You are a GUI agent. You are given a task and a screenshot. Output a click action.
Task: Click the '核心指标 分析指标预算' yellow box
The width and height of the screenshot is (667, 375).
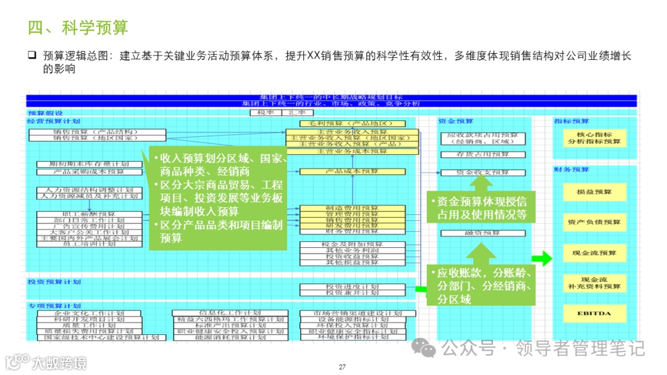tap(594, 138)
